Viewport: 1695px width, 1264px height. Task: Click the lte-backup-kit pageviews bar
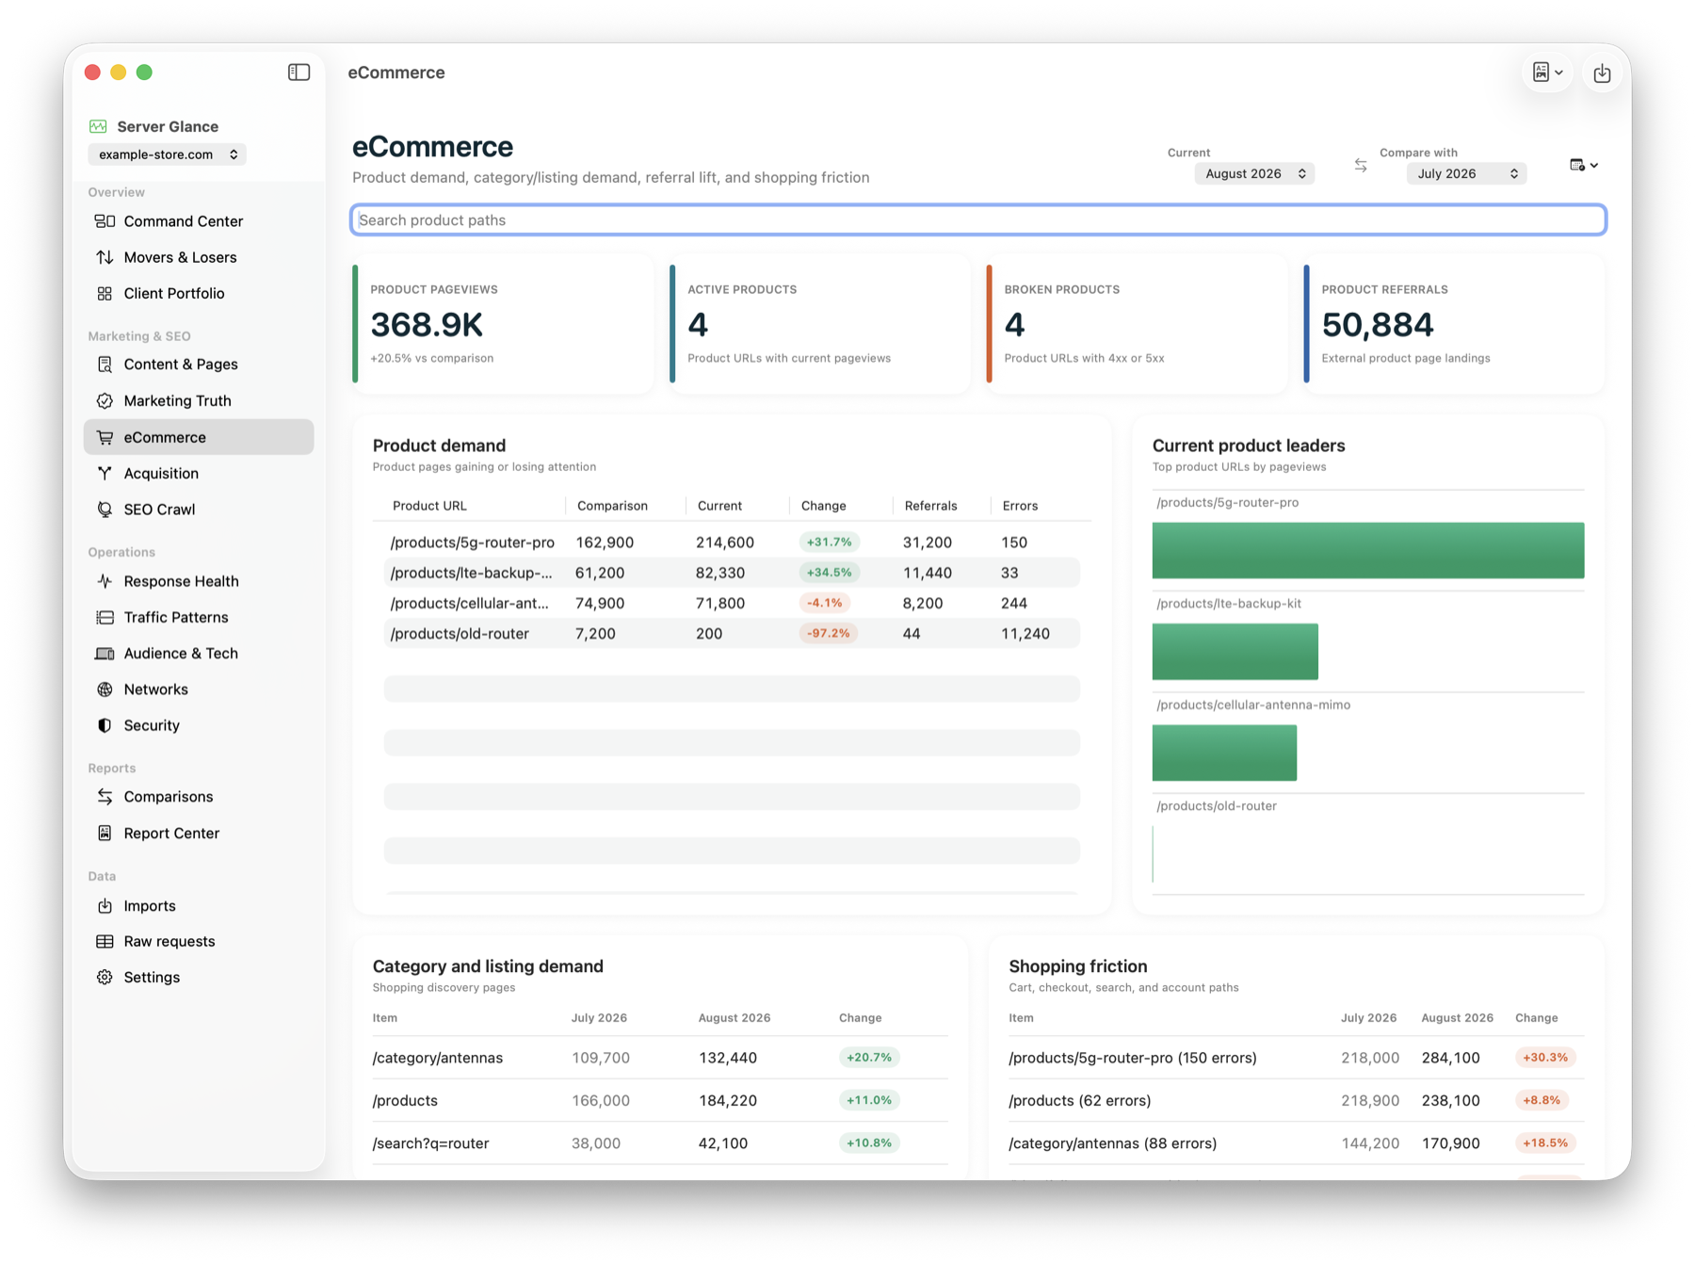point(1235,652)
